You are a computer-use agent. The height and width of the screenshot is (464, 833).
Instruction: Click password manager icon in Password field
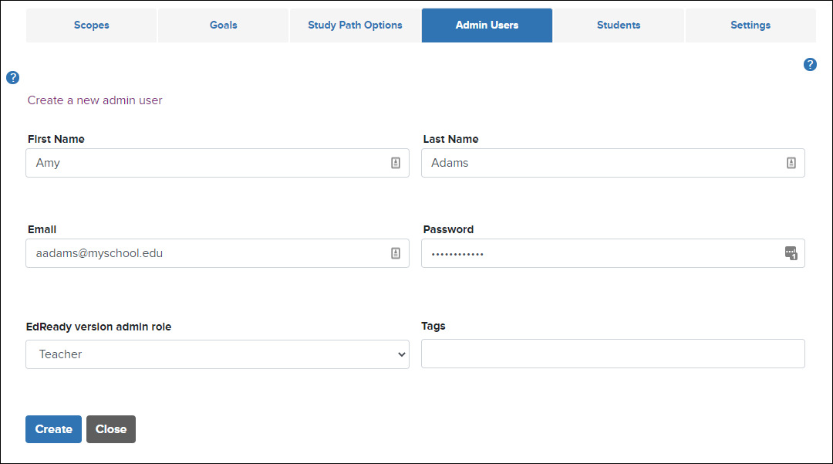(x=791, y=253)
